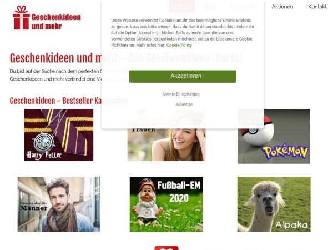This screenshot has width=333, height=250.
Task: Click the Geschenkideen und mehr logo text
Action: click(x=56, y=22)
